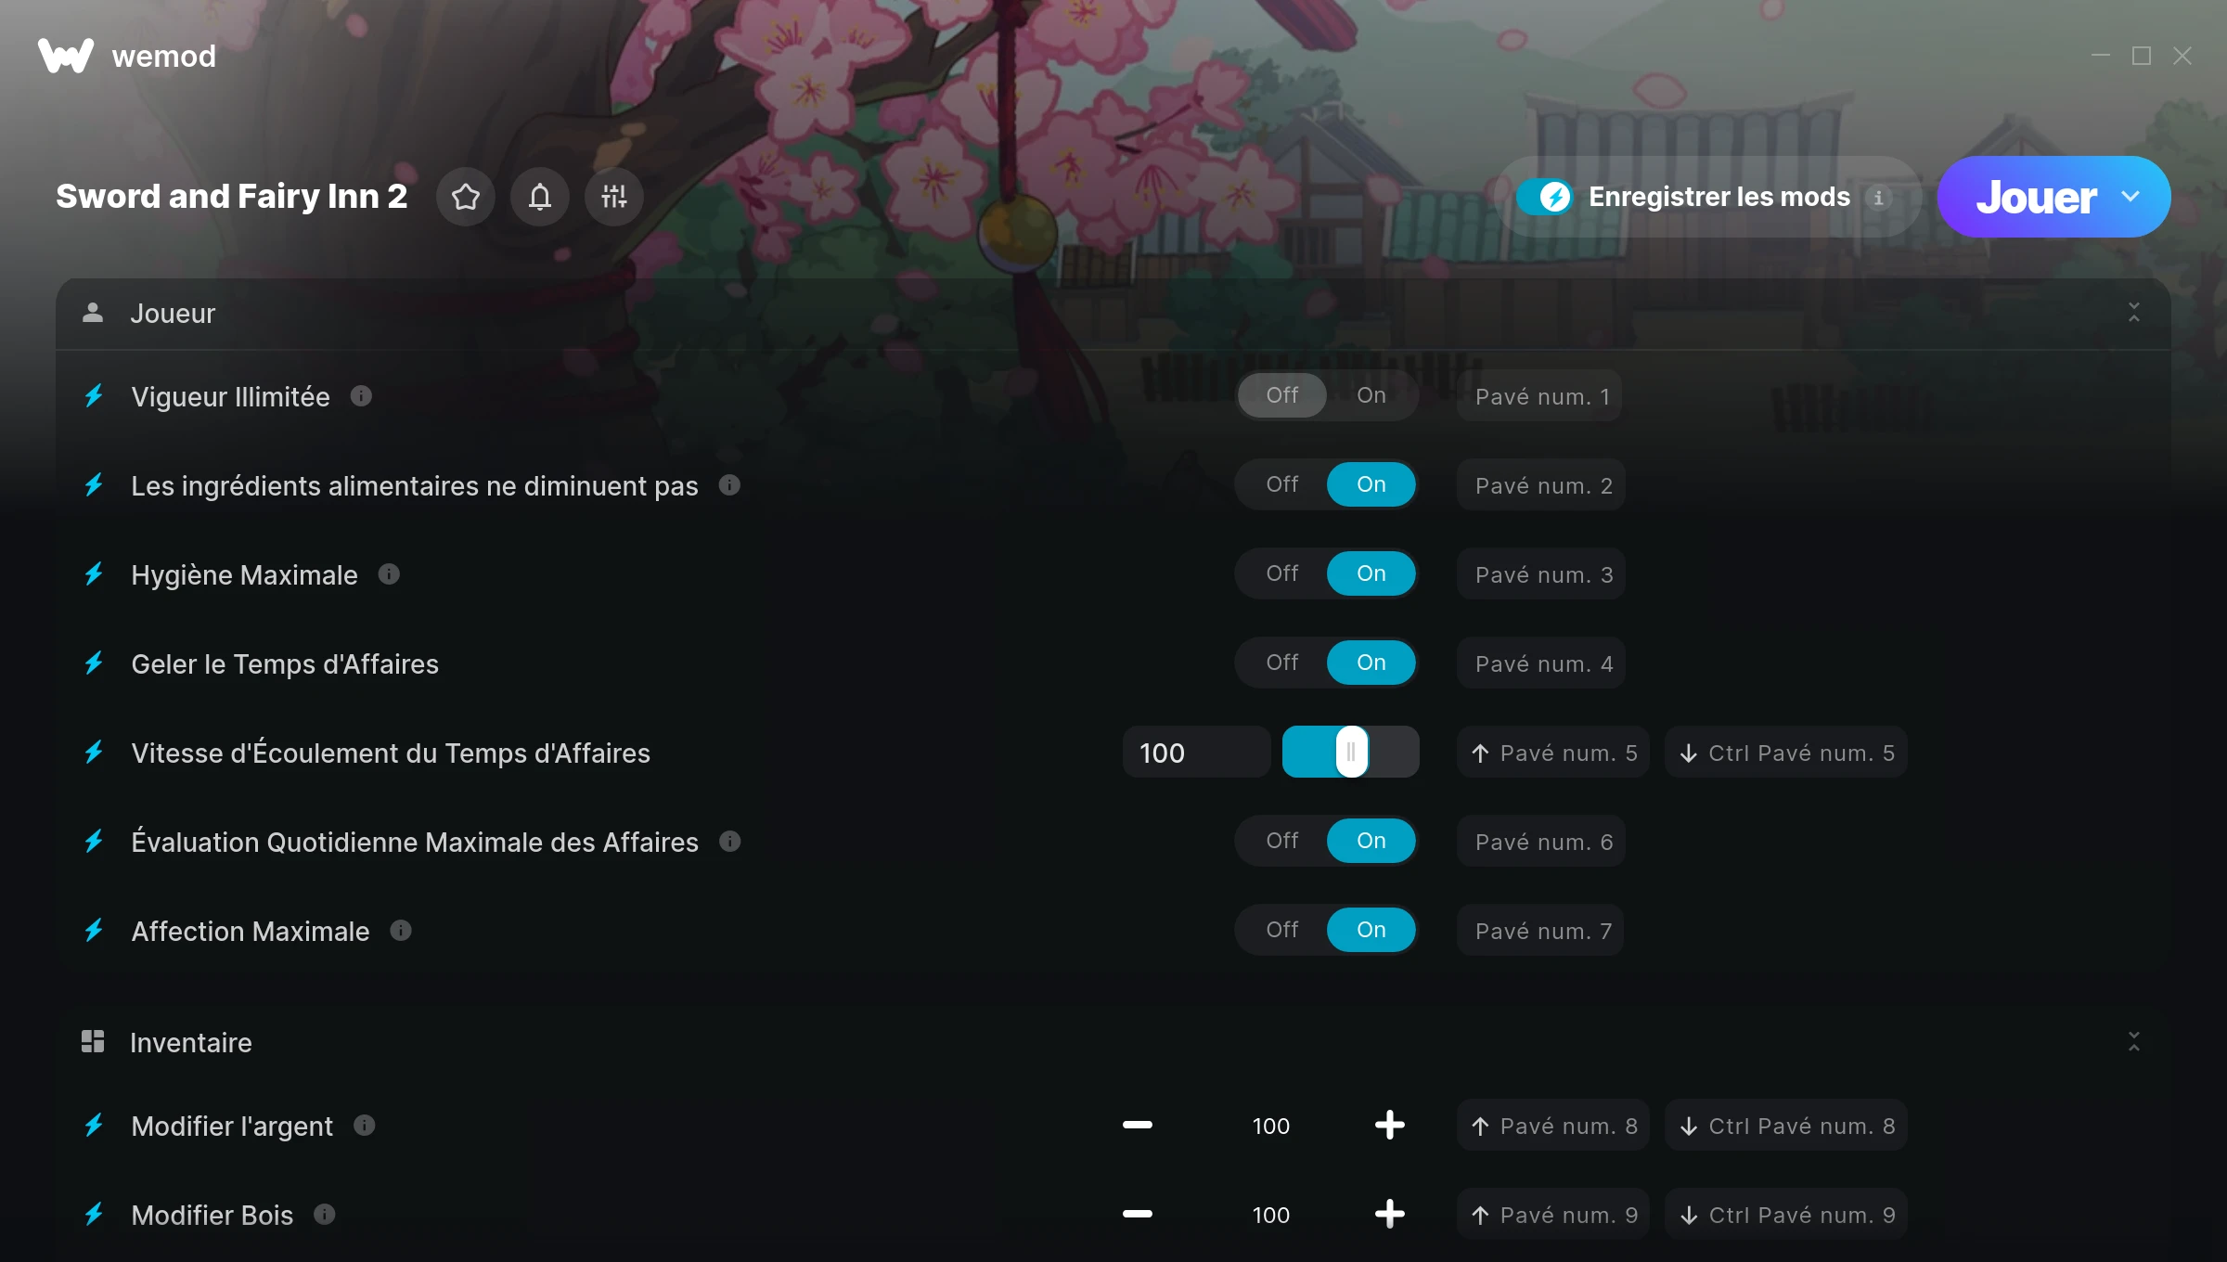Show info for Hygiène Maximale
The height and width of the screenshot is (1262, 2227).
pyautogui.click(x=389, y=574)
